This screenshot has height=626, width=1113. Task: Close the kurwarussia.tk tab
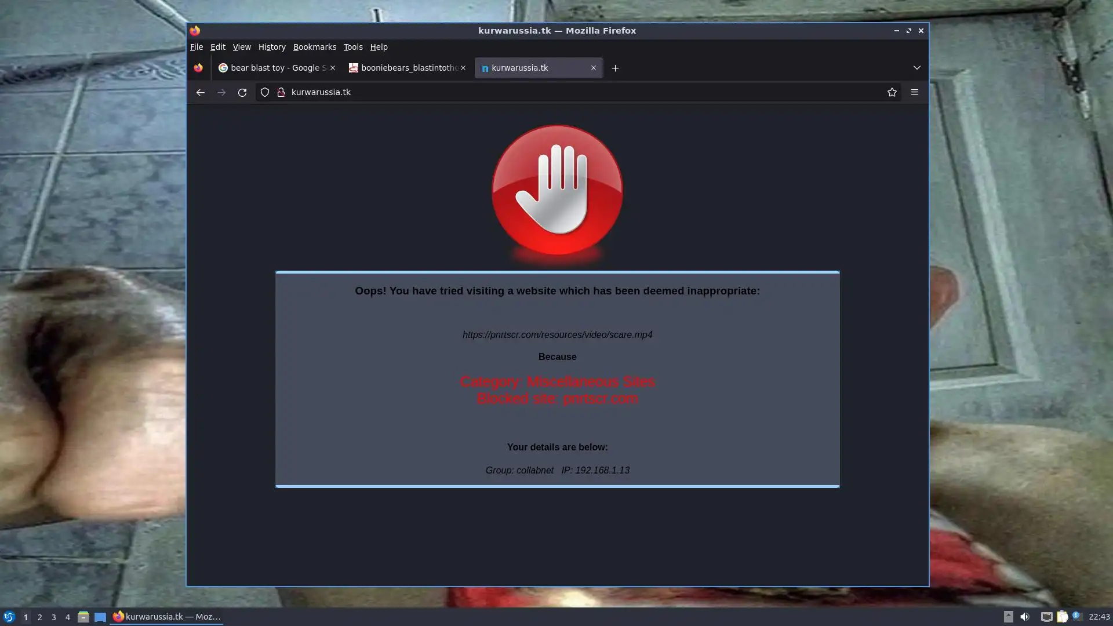(x=593, y=68)
